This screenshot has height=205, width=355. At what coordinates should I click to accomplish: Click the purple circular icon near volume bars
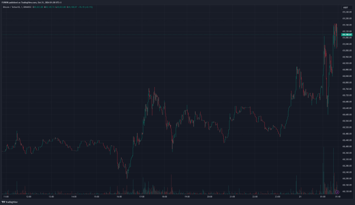click(337, 191)
